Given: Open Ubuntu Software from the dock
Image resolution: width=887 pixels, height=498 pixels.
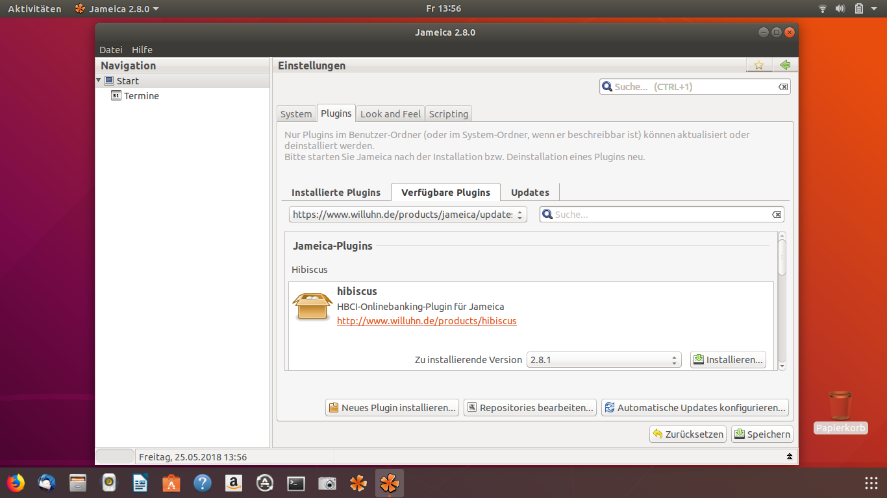Looking at the screenshot, I should tap(171, 483).
